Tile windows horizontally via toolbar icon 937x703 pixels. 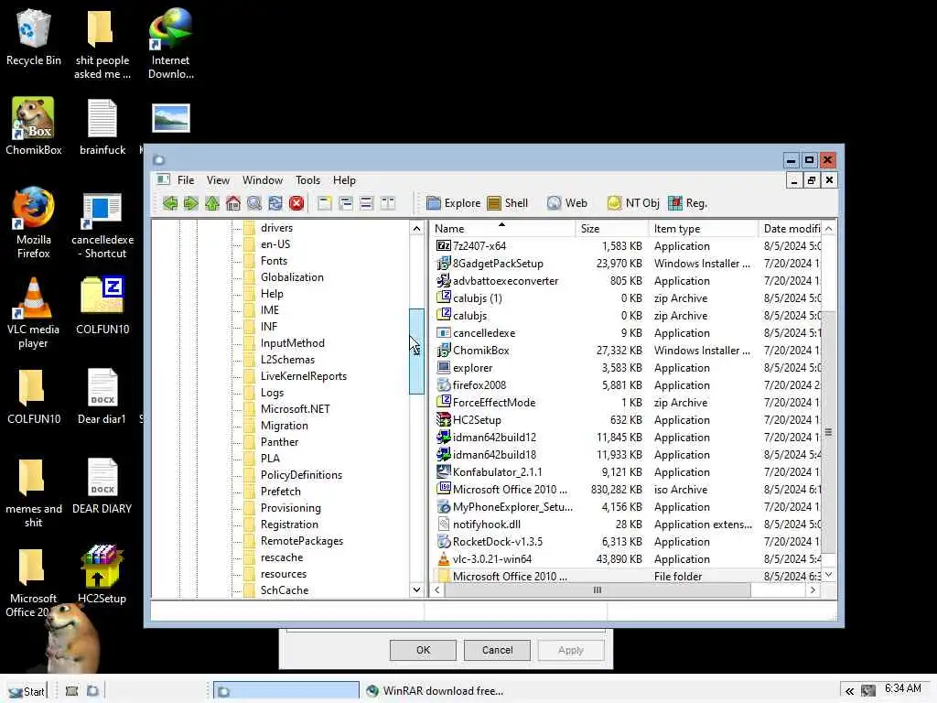(366, 203)
